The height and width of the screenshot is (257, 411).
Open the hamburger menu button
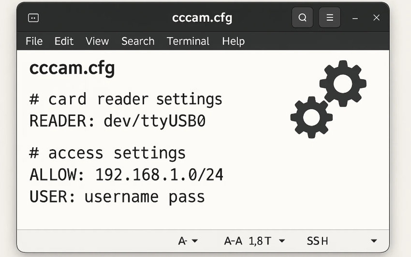(x=330, y=17)
